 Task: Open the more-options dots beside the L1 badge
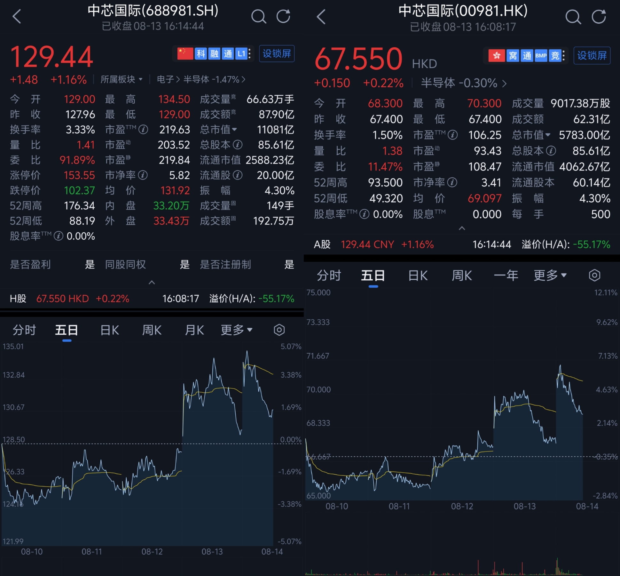[x=250, y=53]
